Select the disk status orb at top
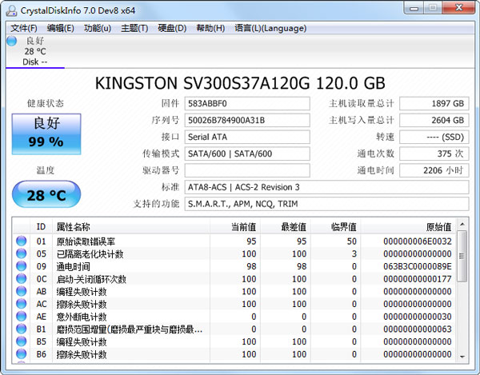The width and height of the screenshot is (480, 375). (12, 41)
